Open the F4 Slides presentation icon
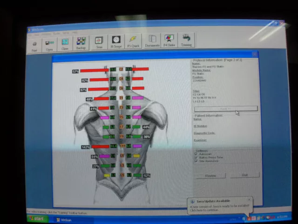The width and height of the screenshot is (298, 224). coord(169,40)
